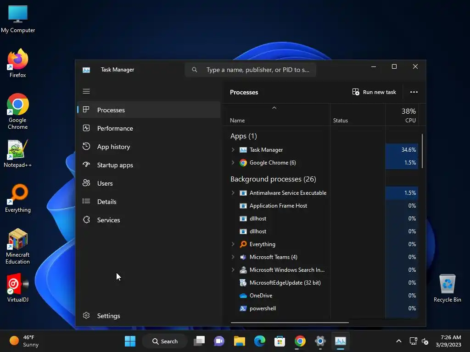The image size is (470, 352).
Task: Open the Details page
Action: click(149, 202)
